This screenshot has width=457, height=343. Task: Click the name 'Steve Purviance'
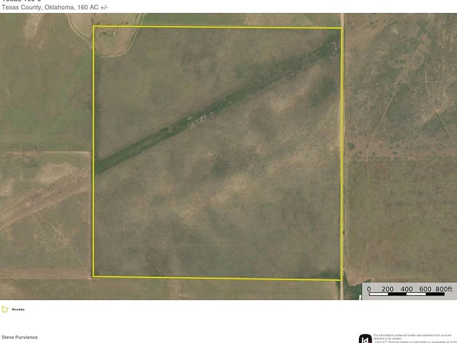(20, 337)
